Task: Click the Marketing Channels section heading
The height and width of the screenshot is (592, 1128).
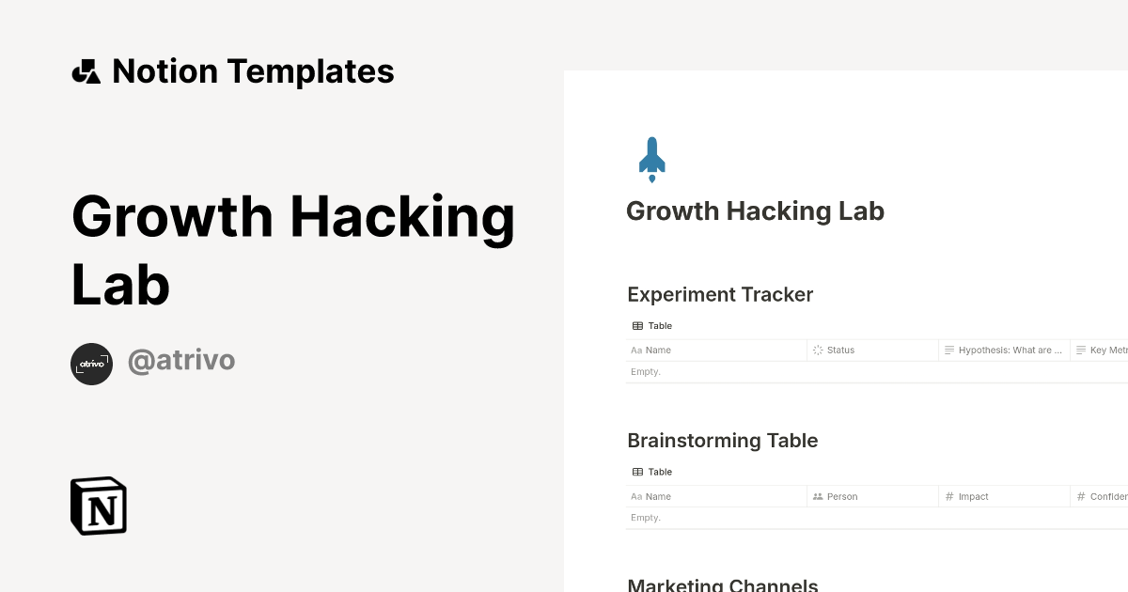Action: click(x=722, y=584)
